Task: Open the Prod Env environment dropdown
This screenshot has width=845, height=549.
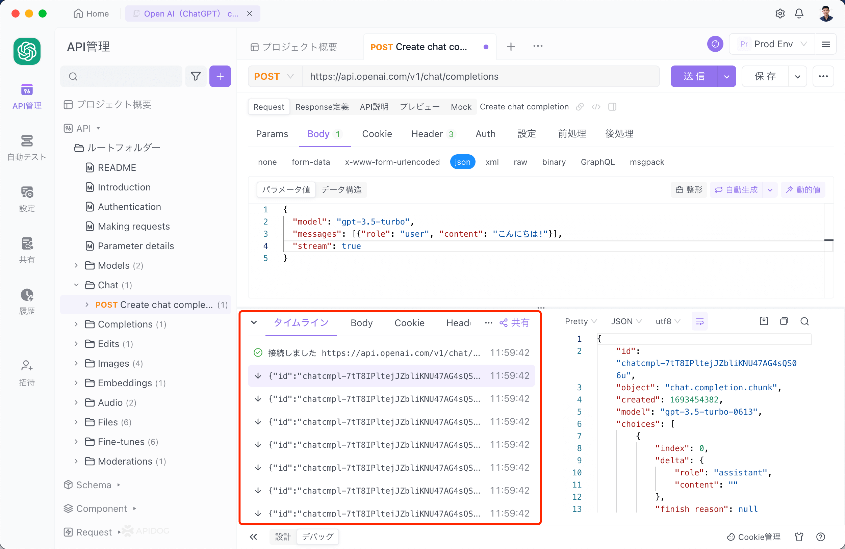Action: 773,44
